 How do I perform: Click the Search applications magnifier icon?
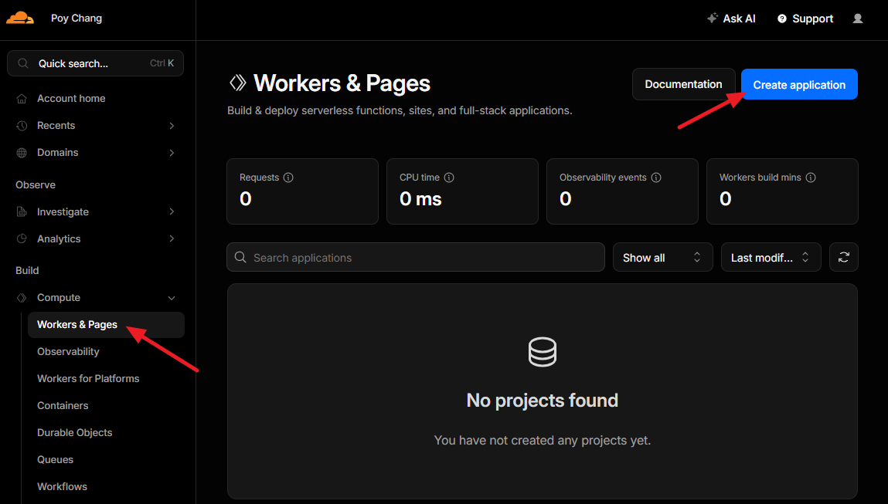[240, 257]
